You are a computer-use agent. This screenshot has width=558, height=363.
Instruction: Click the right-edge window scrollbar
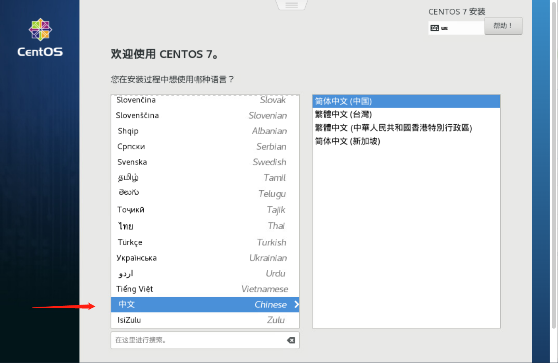pyautogui.click(x=555, y=166)
